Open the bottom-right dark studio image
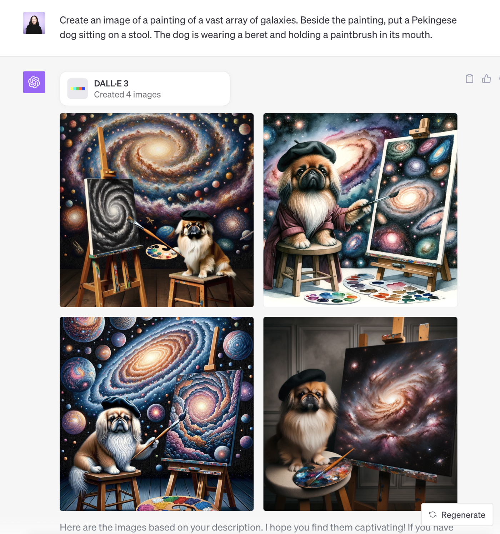Screen dimensions: 500x534 pos(360,414)
